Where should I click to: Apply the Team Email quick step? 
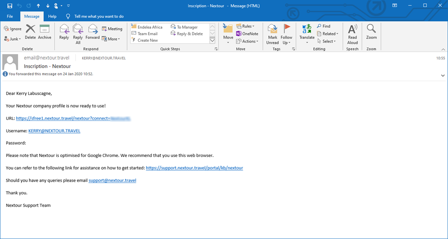(145, 34)
